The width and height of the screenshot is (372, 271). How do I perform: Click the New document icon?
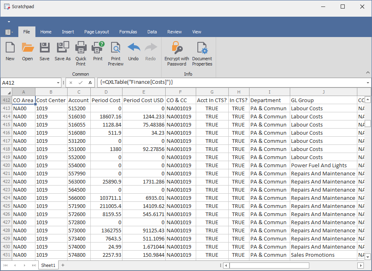point(10,51)
